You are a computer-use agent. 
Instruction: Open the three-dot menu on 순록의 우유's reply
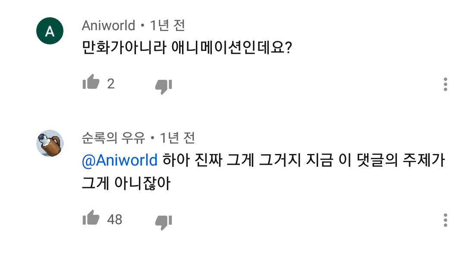click(445, 220)
